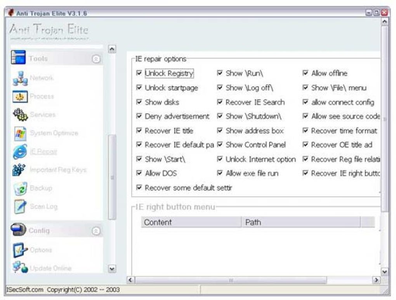
Task: Uncheck Show disks option
Action: (139, 102)
